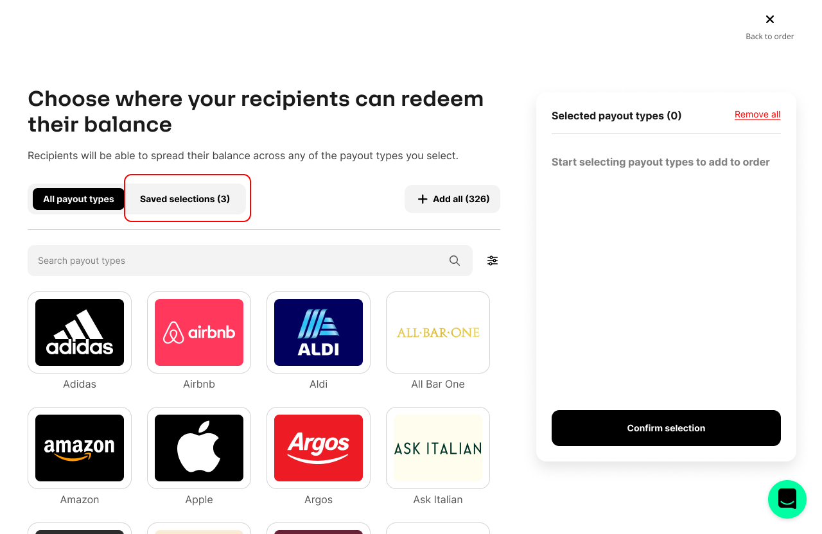Open the Saved selections (3) tab
Viewport: 822px width, 534px height.
click(x=185, y=199)
